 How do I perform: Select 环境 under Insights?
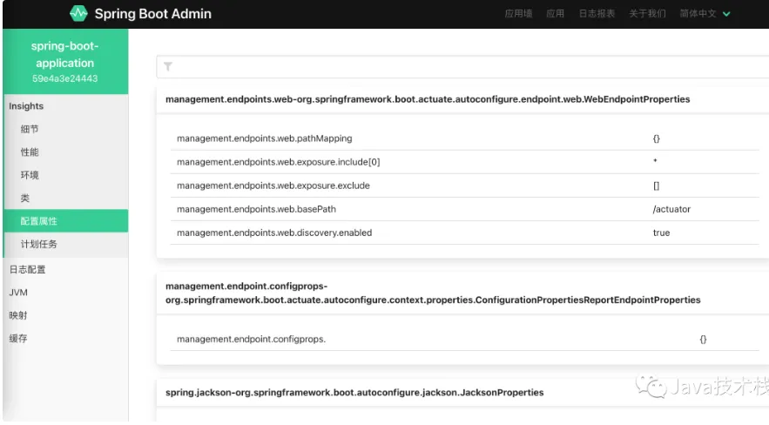[30, 175]
